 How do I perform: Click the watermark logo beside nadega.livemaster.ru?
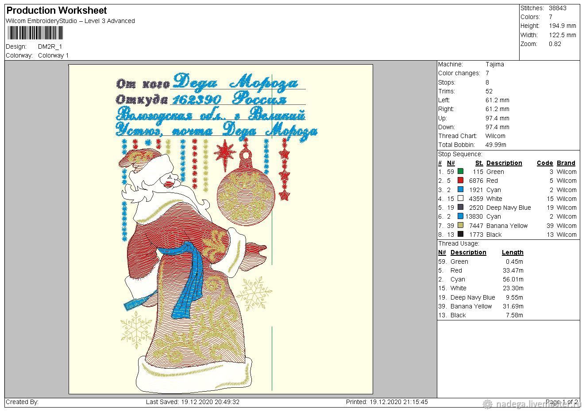(x=487, y=404)
